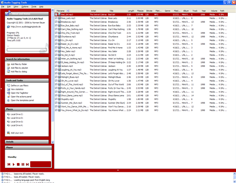
Task: Open the Tools menu
Action: (34, 7)
